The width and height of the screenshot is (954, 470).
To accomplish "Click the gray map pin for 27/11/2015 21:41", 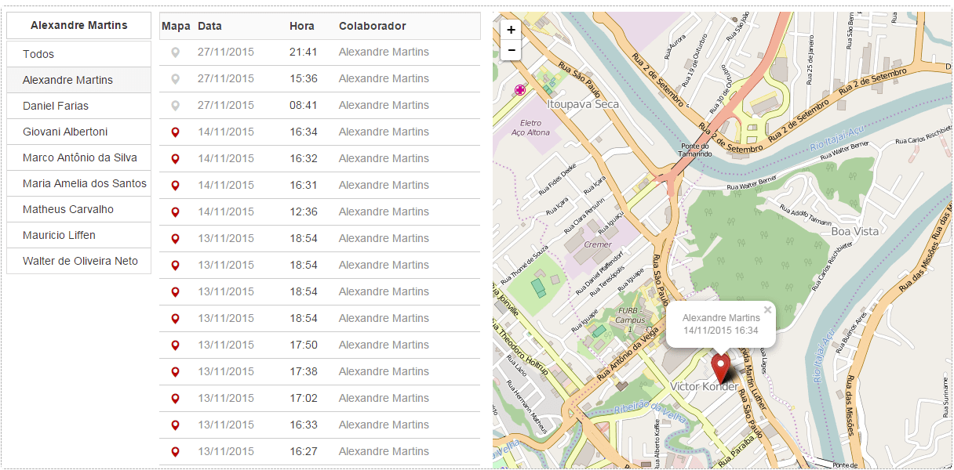I will (176, 52).
